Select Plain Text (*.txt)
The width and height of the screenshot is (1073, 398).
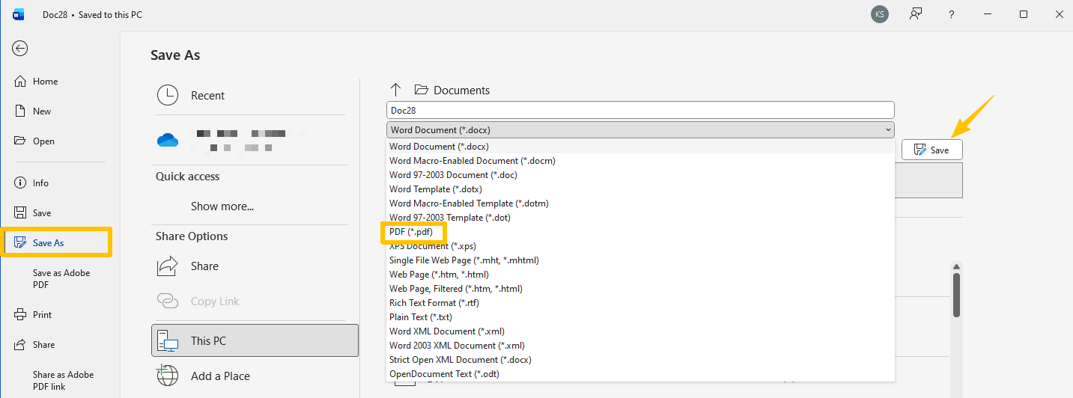coord(640,317)
